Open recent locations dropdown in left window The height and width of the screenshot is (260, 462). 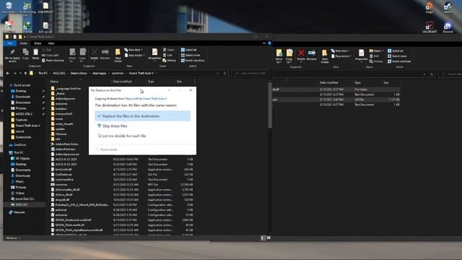point(20,73)
